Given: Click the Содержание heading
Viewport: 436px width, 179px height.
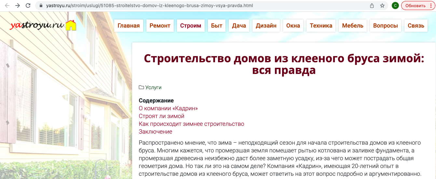Looking at the screenshot, I should coord(156,101).
